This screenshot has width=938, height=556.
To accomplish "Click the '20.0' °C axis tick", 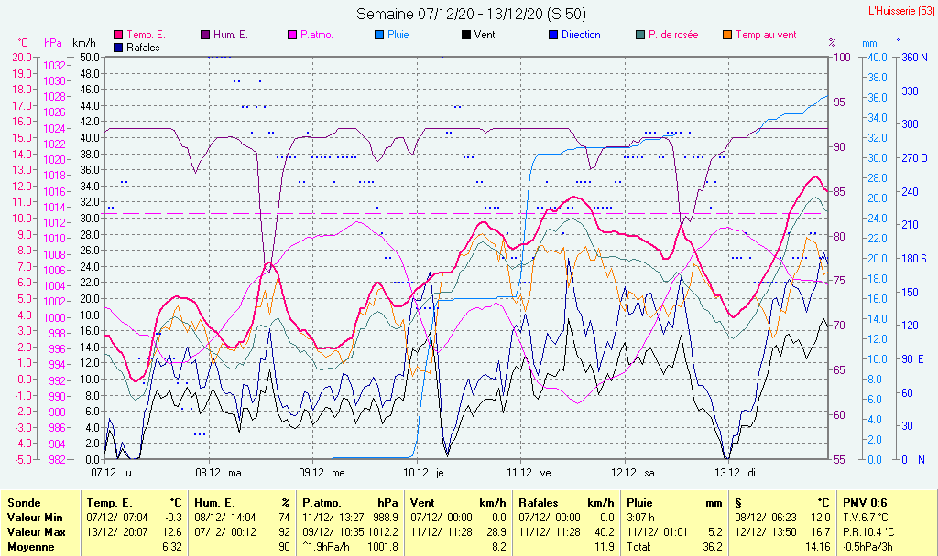I will [x=22, y=58].
